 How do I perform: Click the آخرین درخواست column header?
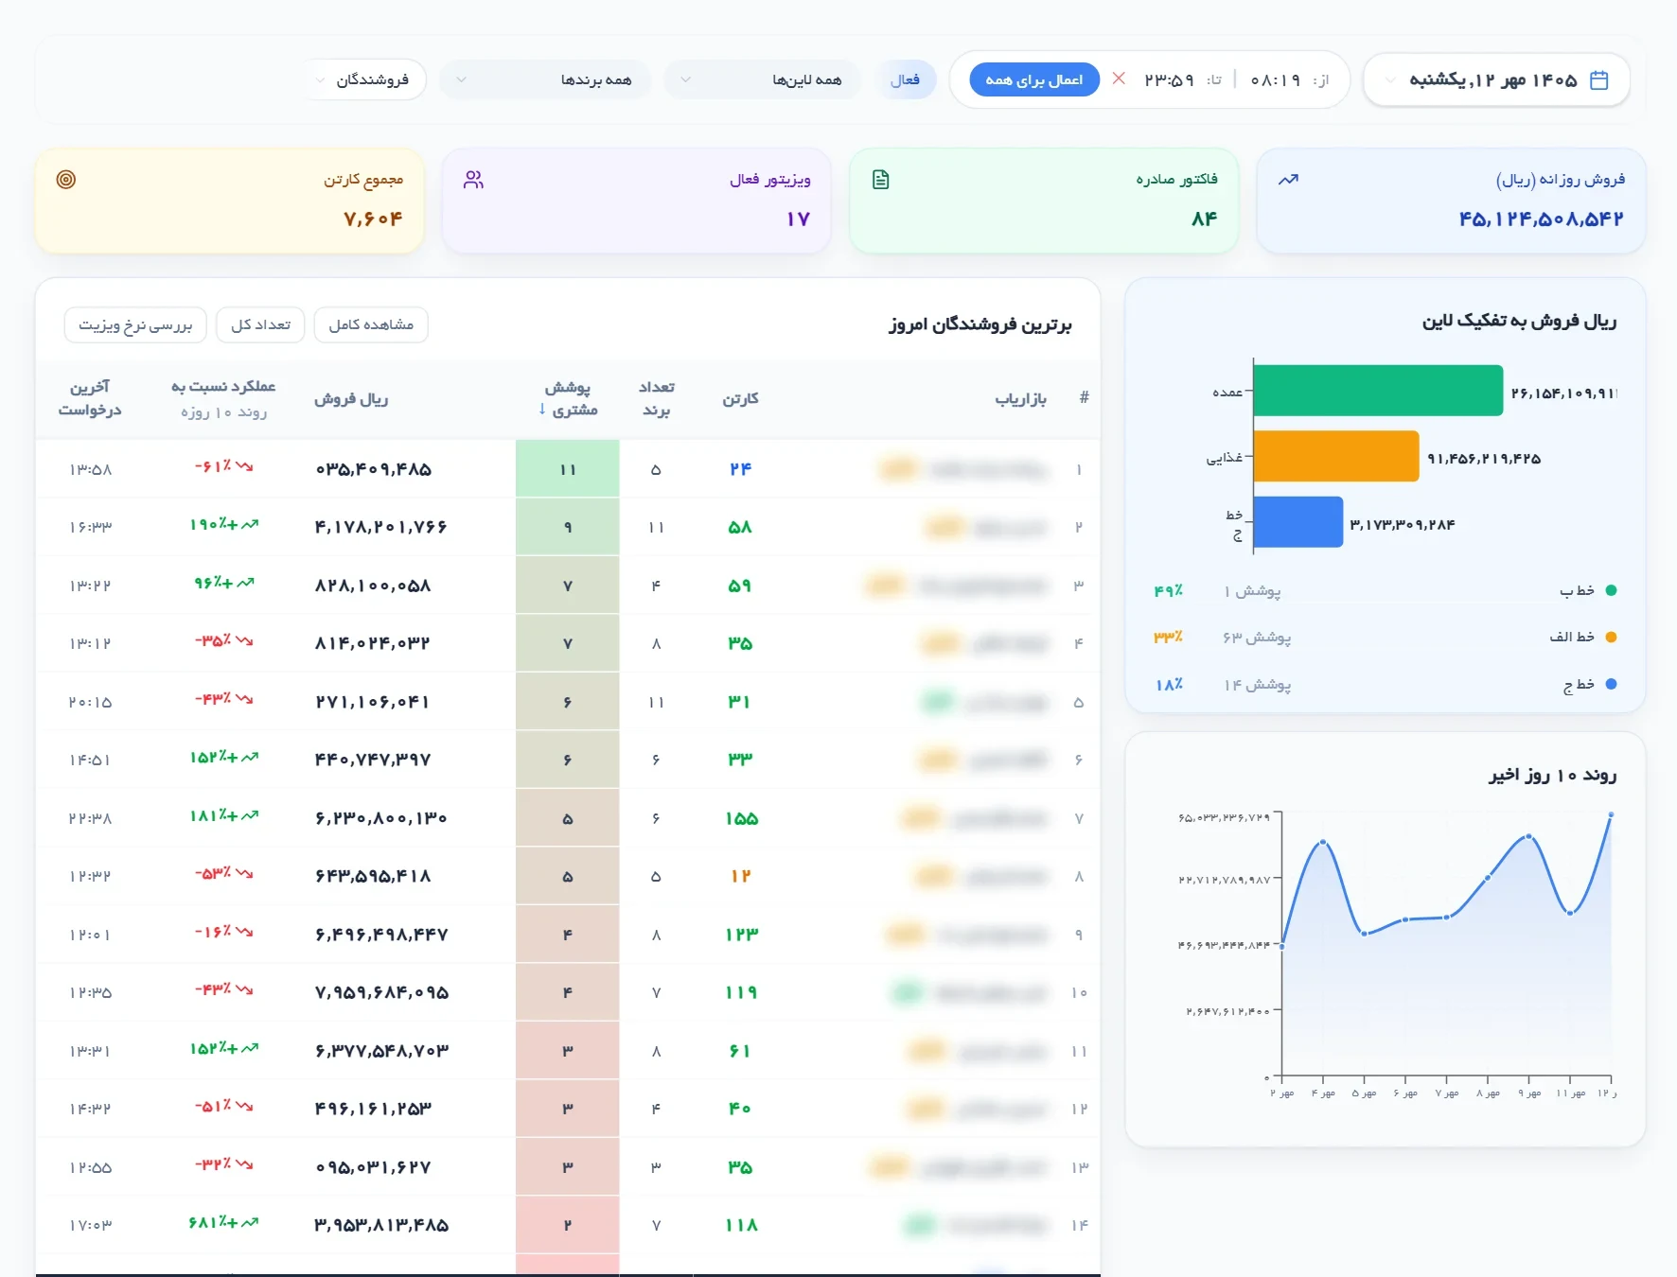(90, 398)
